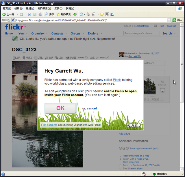
Task: Click the blocked cookie privacy status icon
Action: [x=144, y=174]
